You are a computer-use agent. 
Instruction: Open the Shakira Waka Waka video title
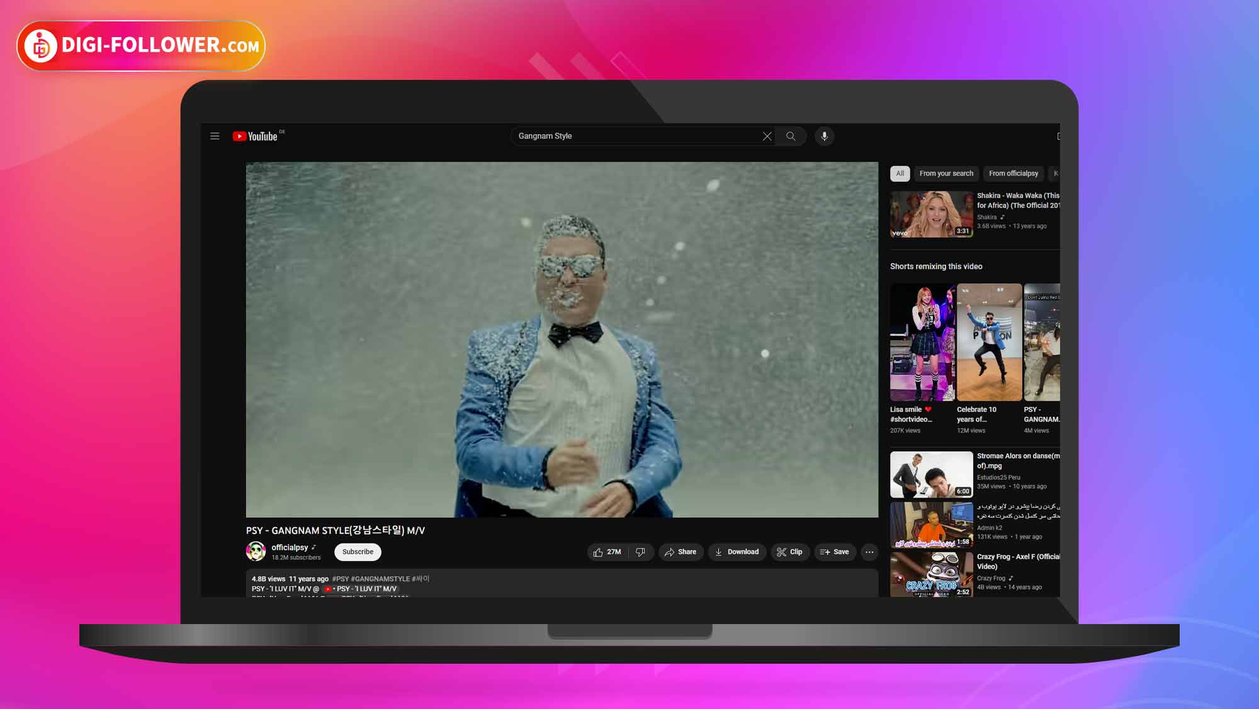[1018, 201]
